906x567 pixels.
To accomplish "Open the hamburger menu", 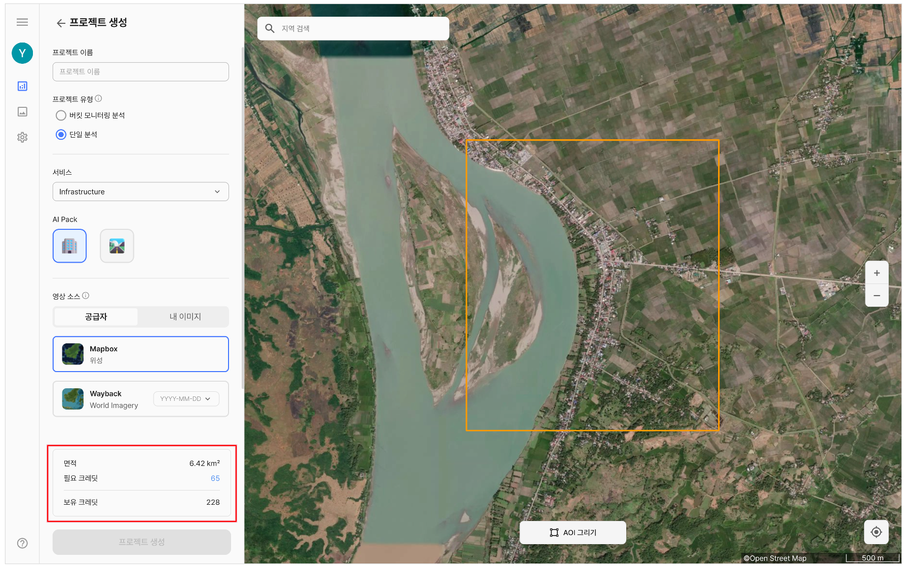I will (x=22, y=22).
